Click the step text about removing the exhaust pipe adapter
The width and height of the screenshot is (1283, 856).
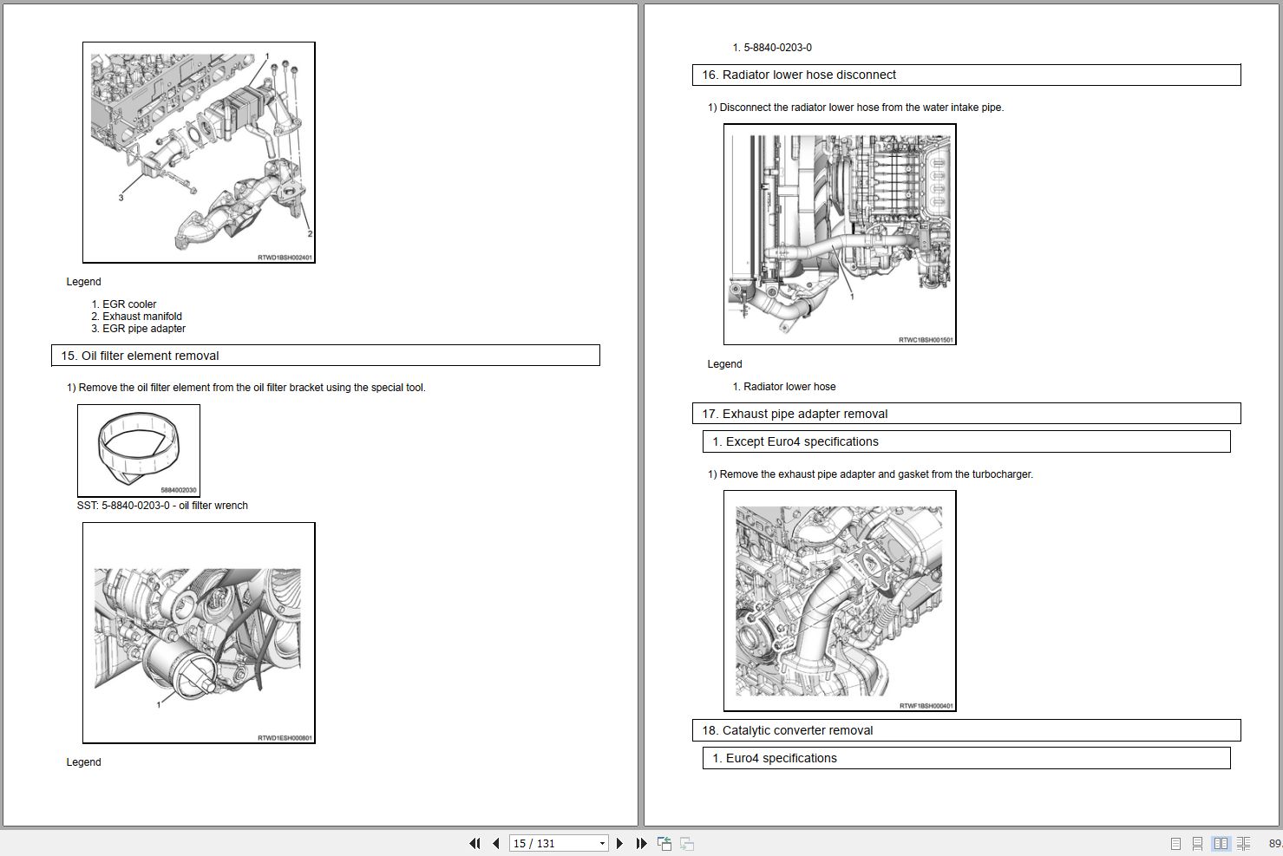(x=870, y=474)
